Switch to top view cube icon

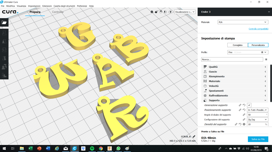[x=161, y=12]
